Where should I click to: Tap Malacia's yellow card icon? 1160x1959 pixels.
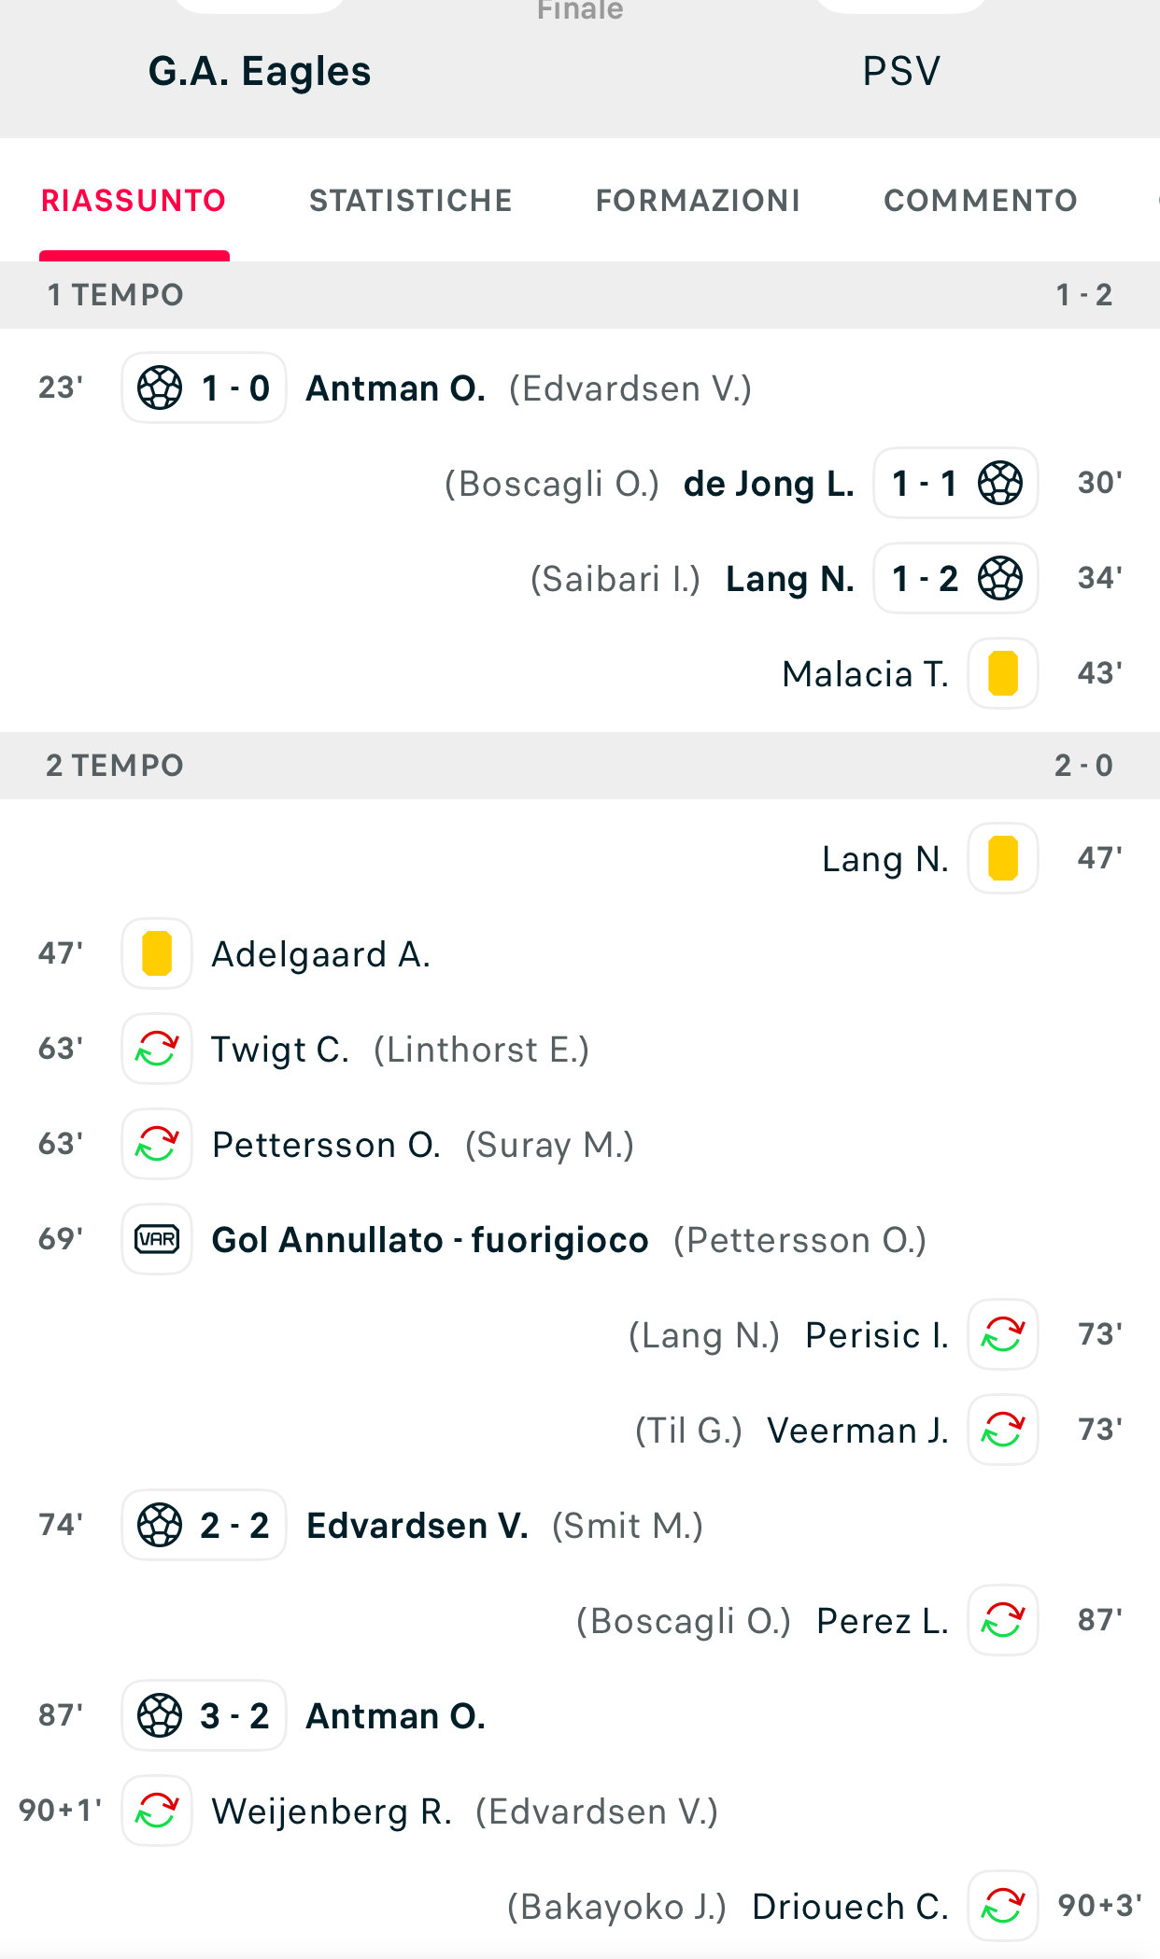[x=1002, y=673]
